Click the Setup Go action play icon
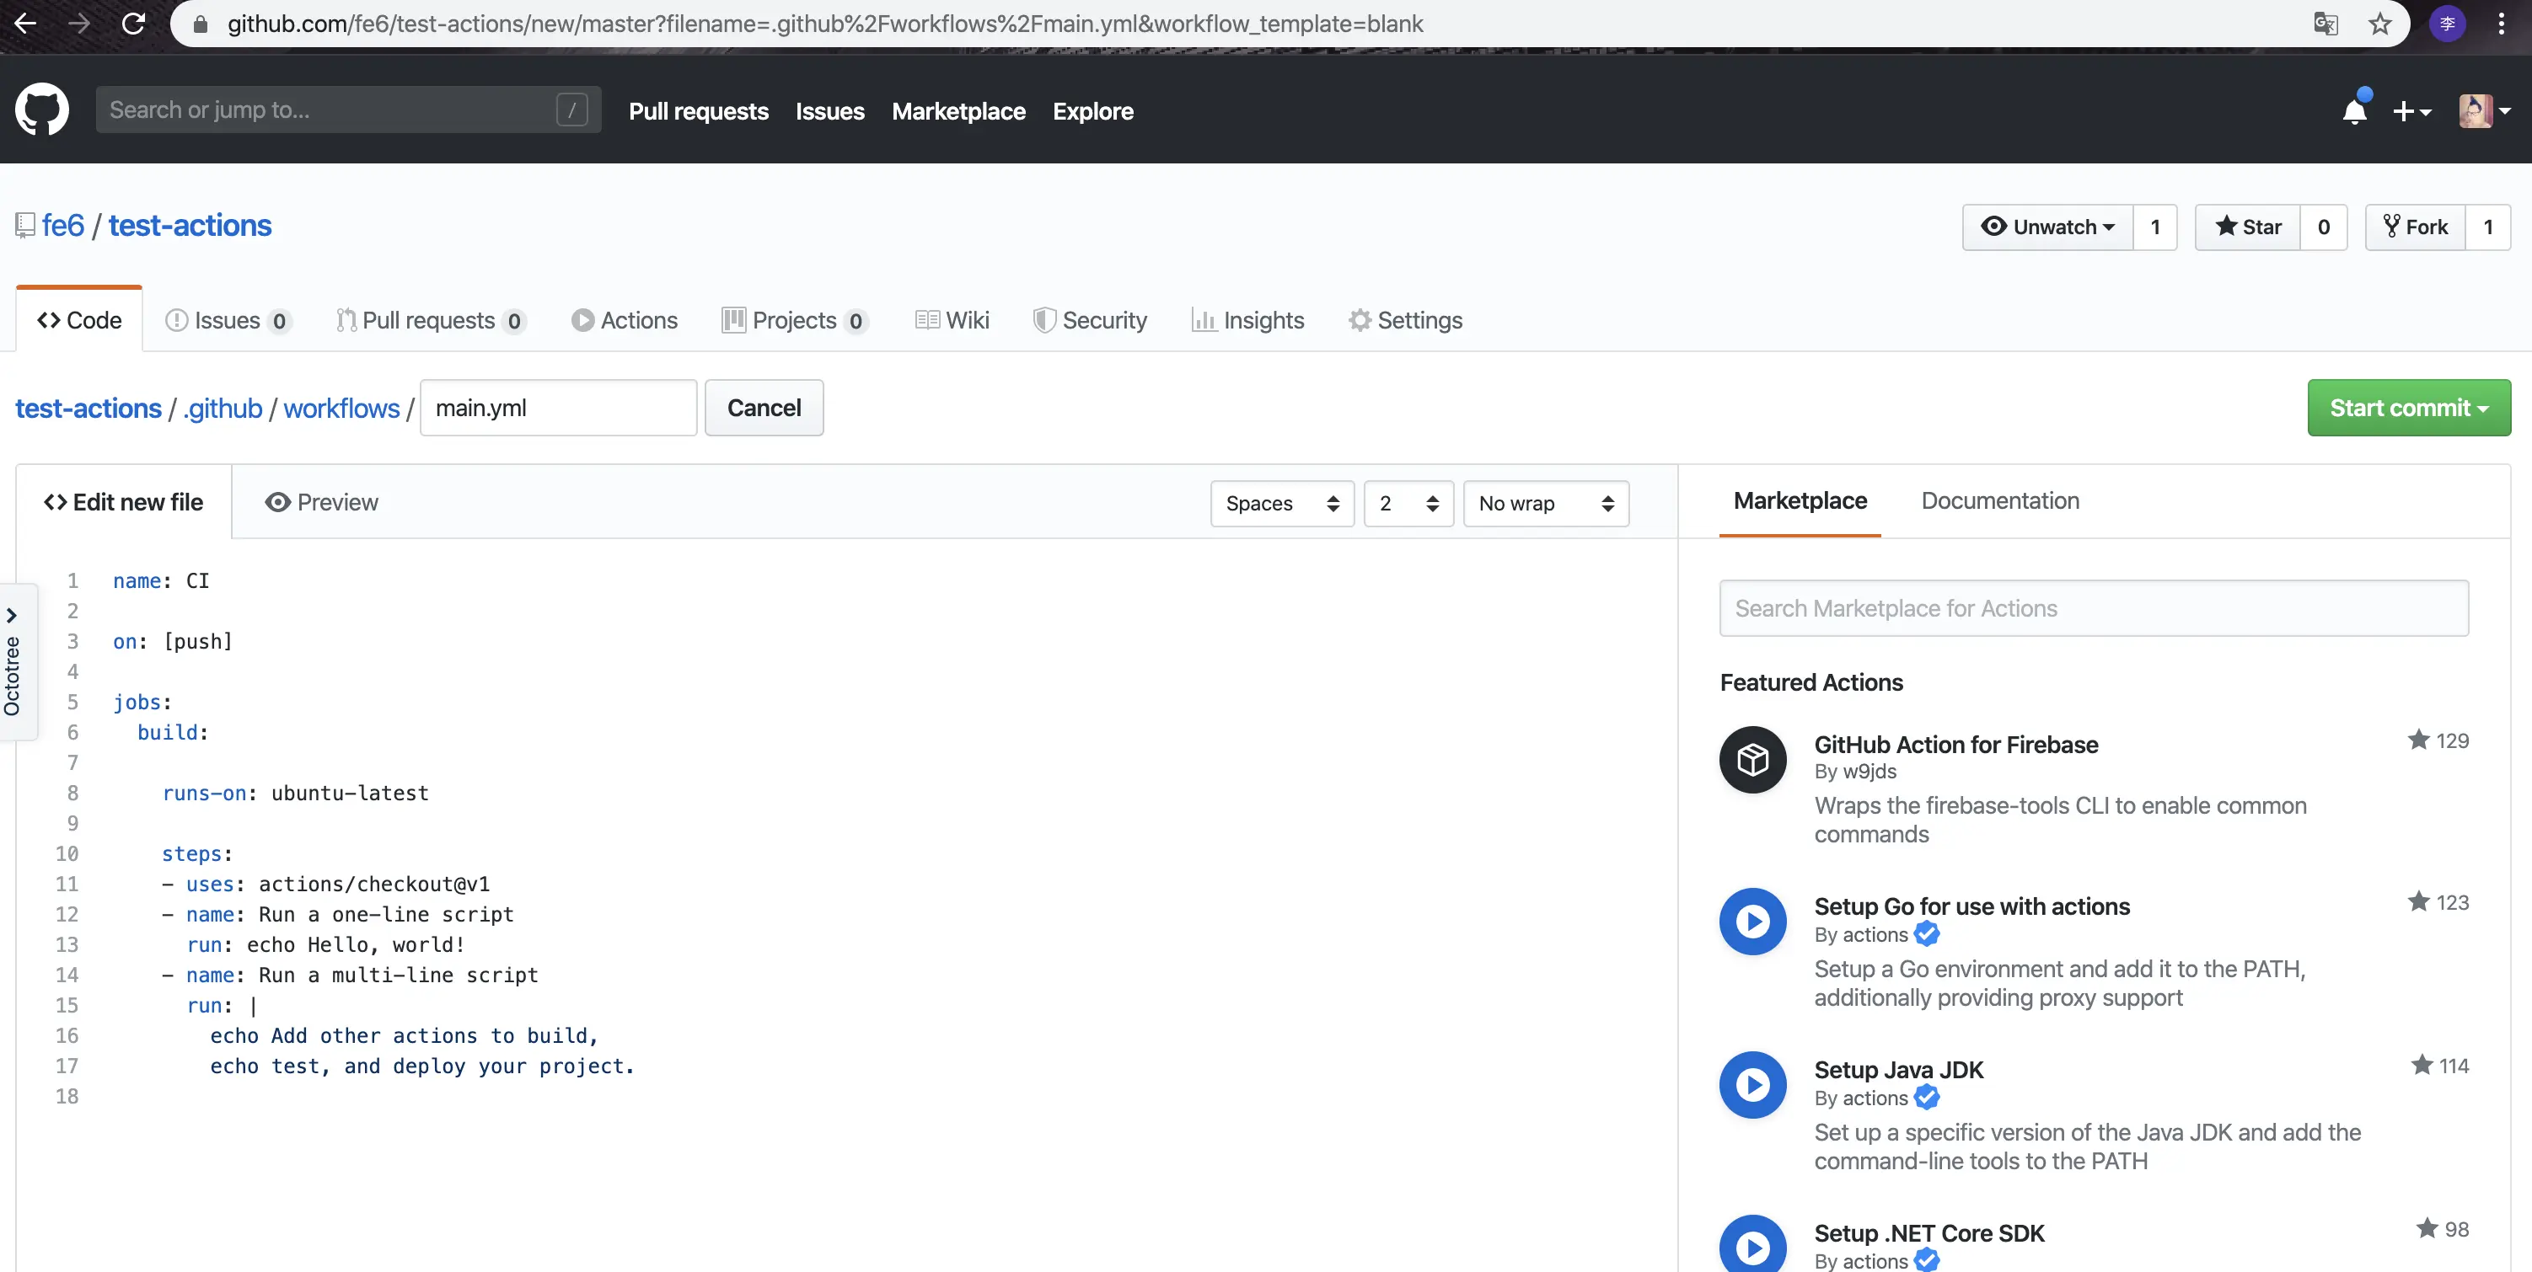 pos(1752,922)
